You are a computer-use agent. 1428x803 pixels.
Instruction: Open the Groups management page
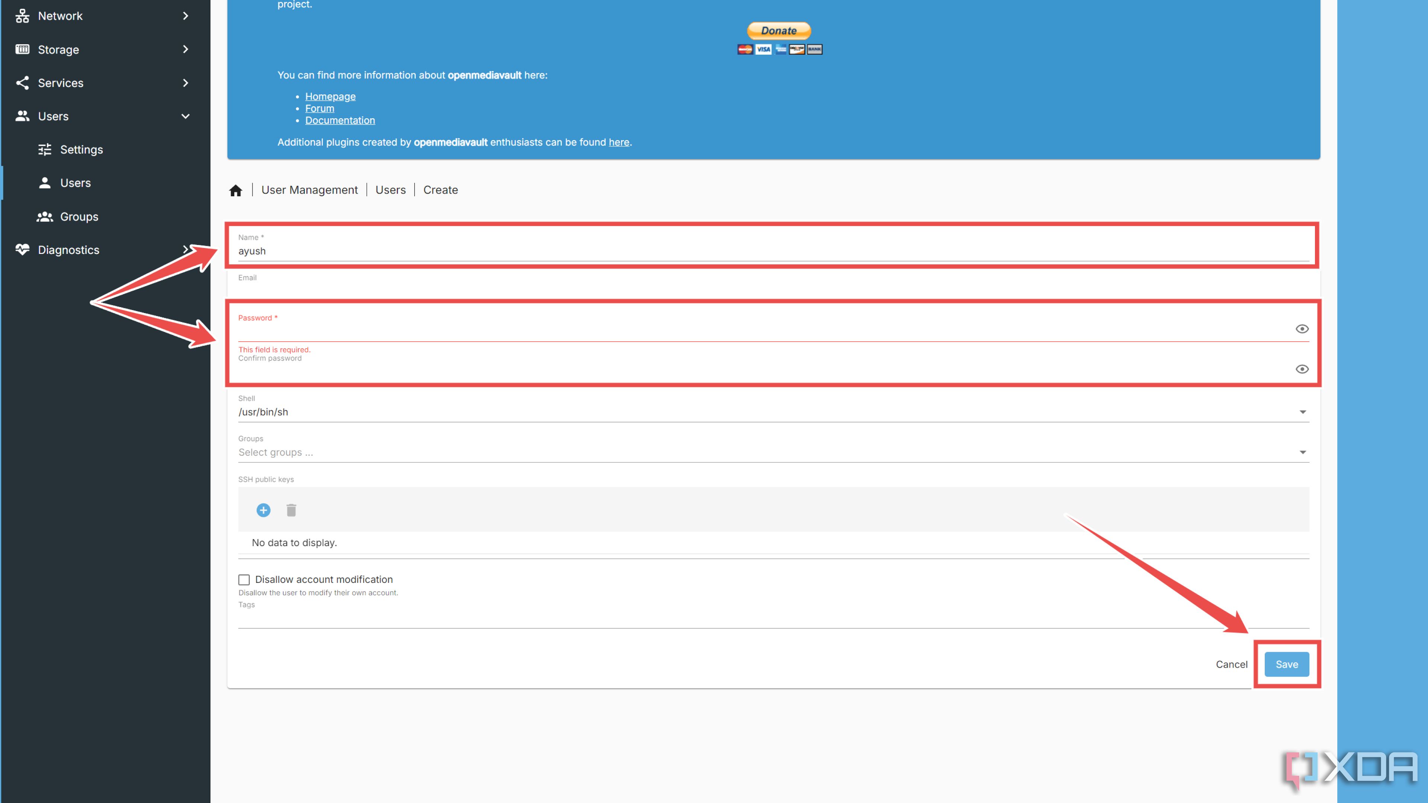click(x=78, y=216)
